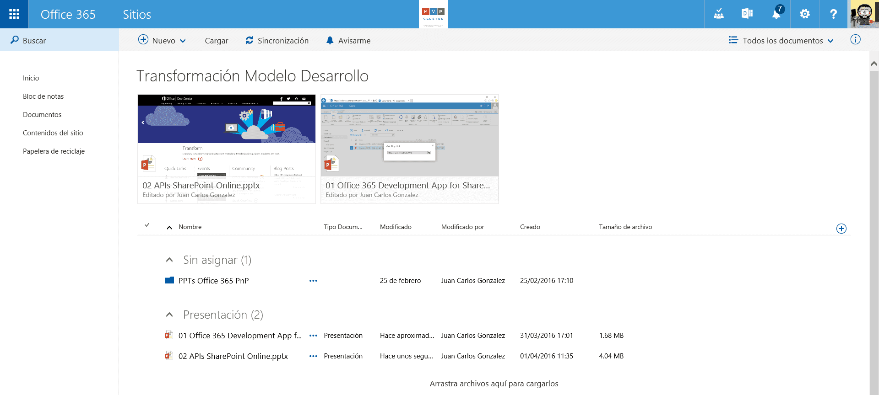Open the help question mark icon
This screenshot has height=395, width=879.
[x=834, y=14]
